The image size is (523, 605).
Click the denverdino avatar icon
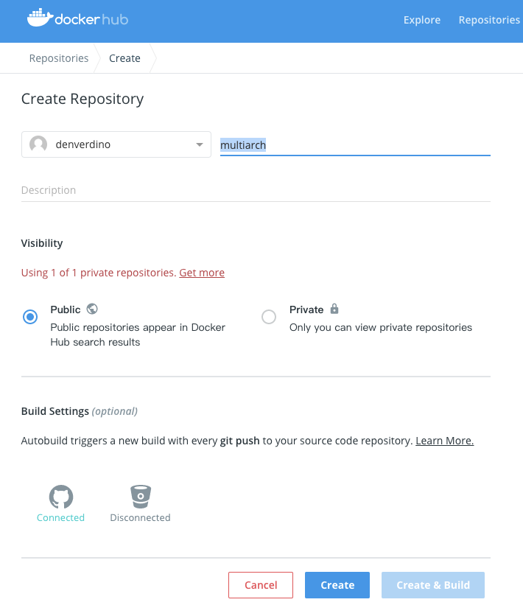(38, 144)
